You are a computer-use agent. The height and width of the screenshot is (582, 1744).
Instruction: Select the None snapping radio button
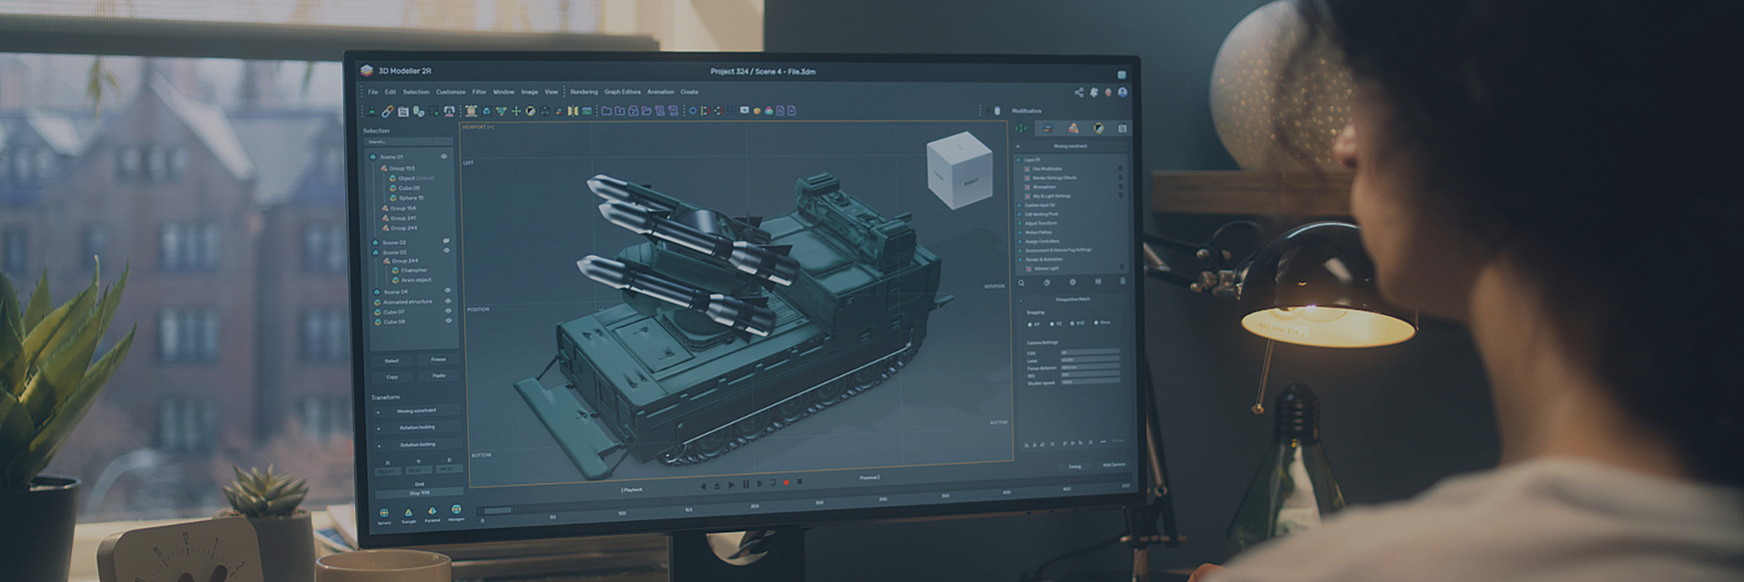(x=1096, y=322)
